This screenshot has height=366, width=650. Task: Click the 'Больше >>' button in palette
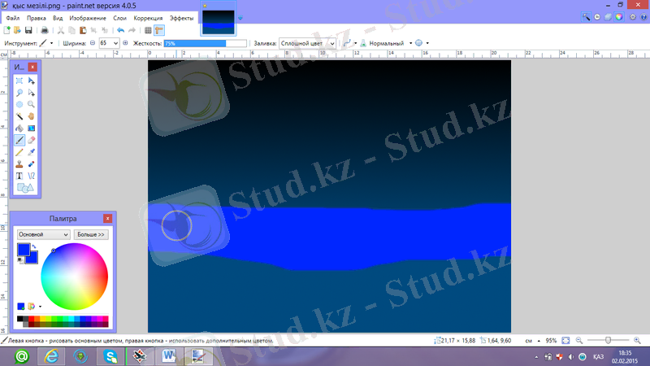pos(90,234)
